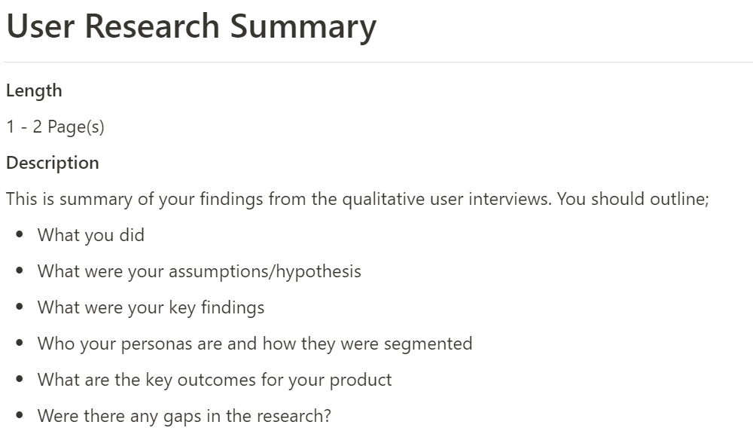The width and height of the screenshot is (753, 437).
Task: Click the 'What you did' bullet item
Action: (91, 235)
